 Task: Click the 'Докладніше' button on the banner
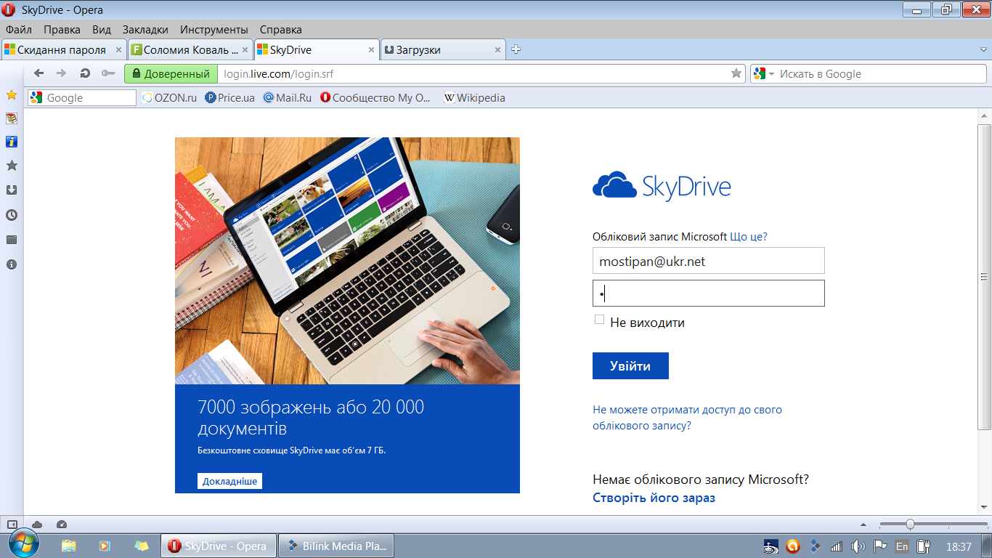(229, 481)
